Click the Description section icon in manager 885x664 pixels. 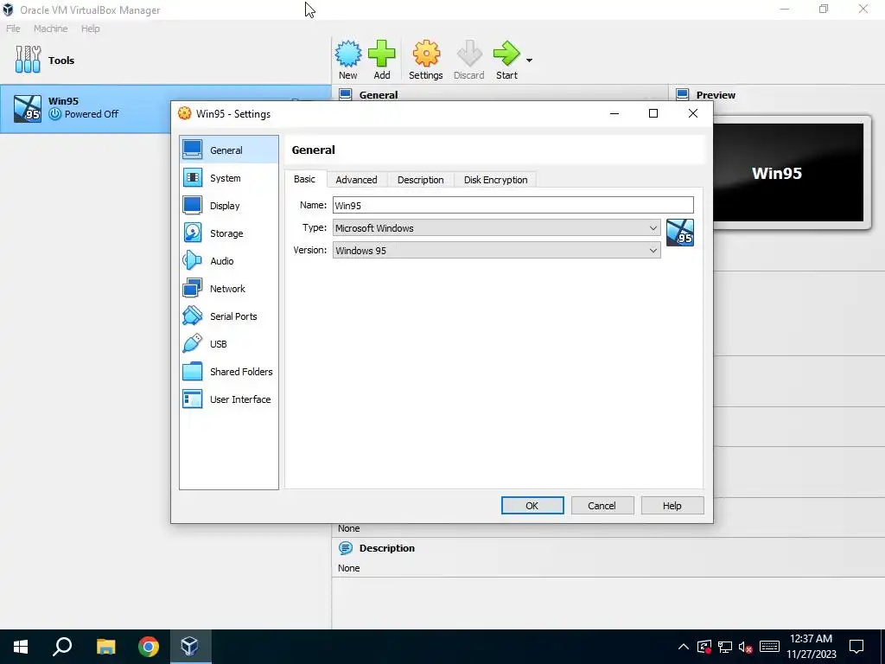pyautogui.click(x=346, y=547)
